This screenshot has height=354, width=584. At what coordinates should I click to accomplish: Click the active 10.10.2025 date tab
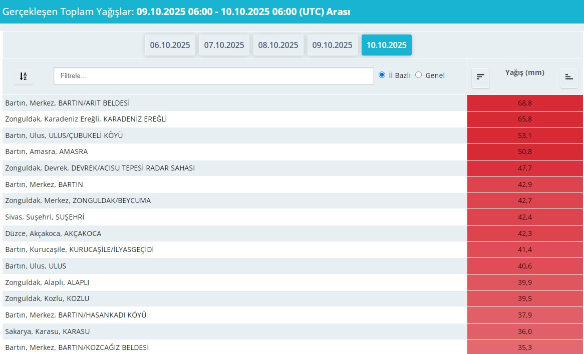coord(386,45)
